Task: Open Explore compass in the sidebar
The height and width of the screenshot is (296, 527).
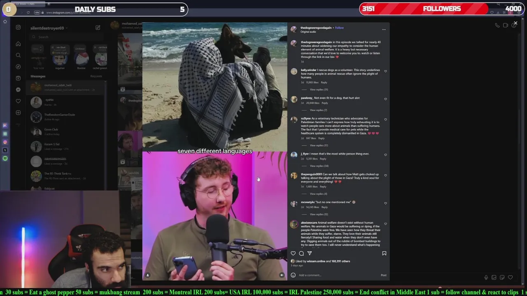Action: click(18, 67)
